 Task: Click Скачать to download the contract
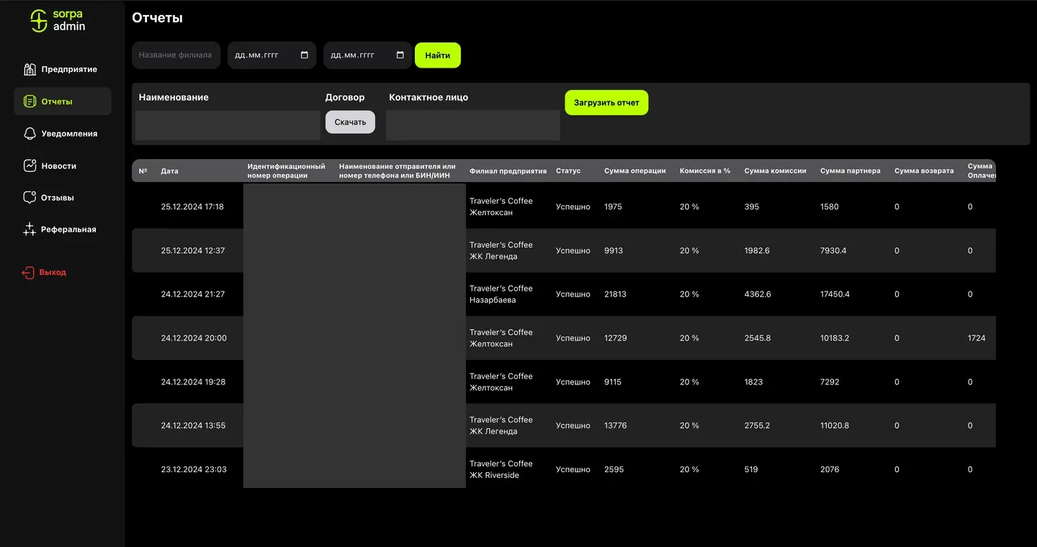coord(350,122)
